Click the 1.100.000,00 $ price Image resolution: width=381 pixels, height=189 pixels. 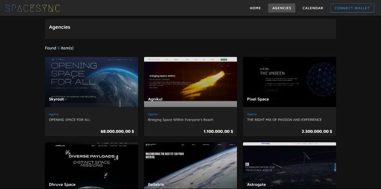[x=218, y=131]
